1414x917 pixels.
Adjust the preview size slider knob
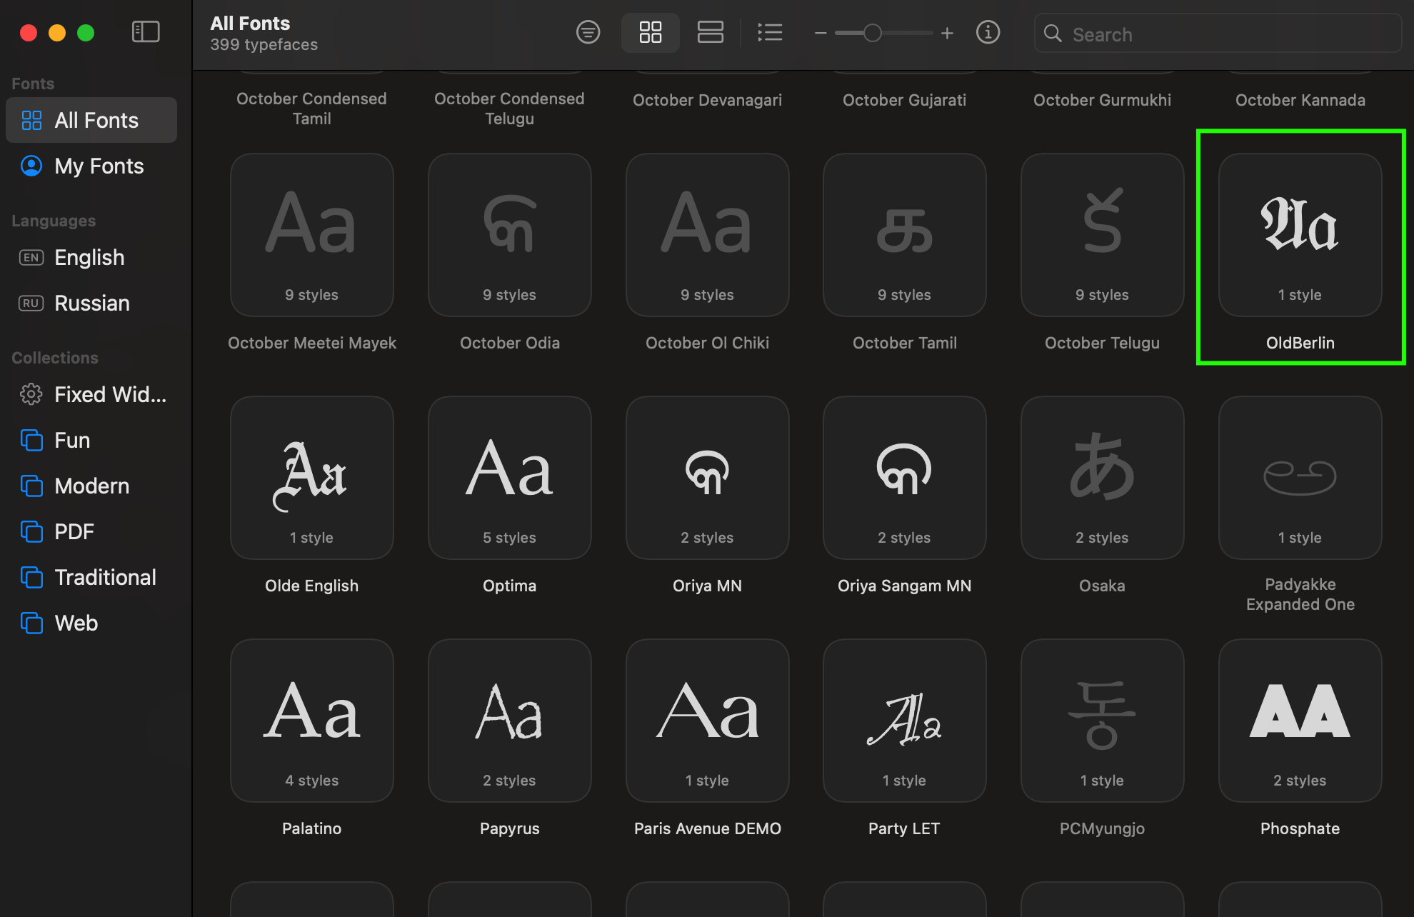(x=872, y=33)
